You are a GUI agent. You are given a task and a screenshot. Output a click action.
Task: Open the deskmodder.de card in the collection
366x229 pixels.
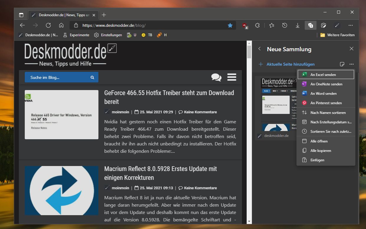coord(276,108)
